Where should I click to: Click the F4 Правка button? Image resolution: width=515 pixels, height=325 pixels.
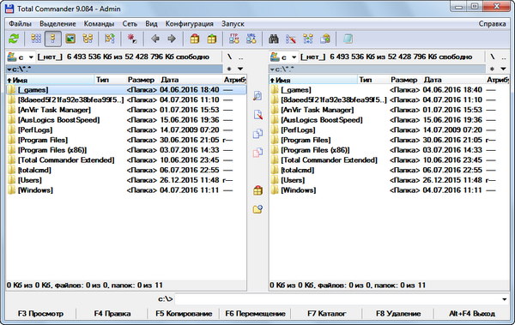[x=112, y=314]
